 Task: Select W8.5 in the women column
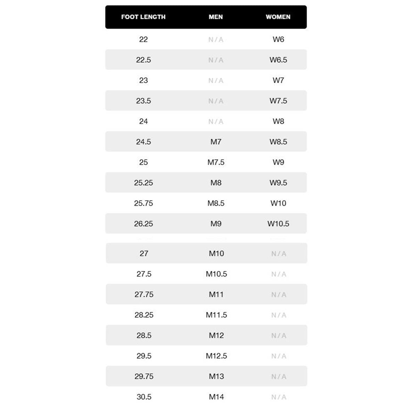coord(278,142)
